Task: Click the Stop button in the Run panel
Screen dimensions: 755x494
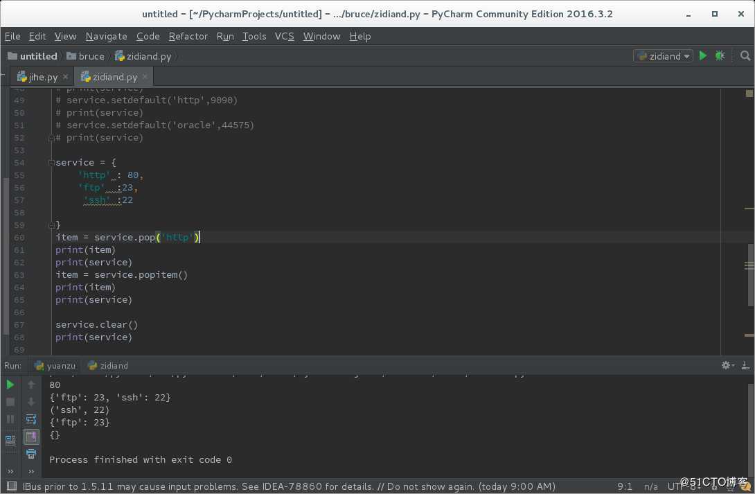Action: pyautogui.click(x=10, y=402)
